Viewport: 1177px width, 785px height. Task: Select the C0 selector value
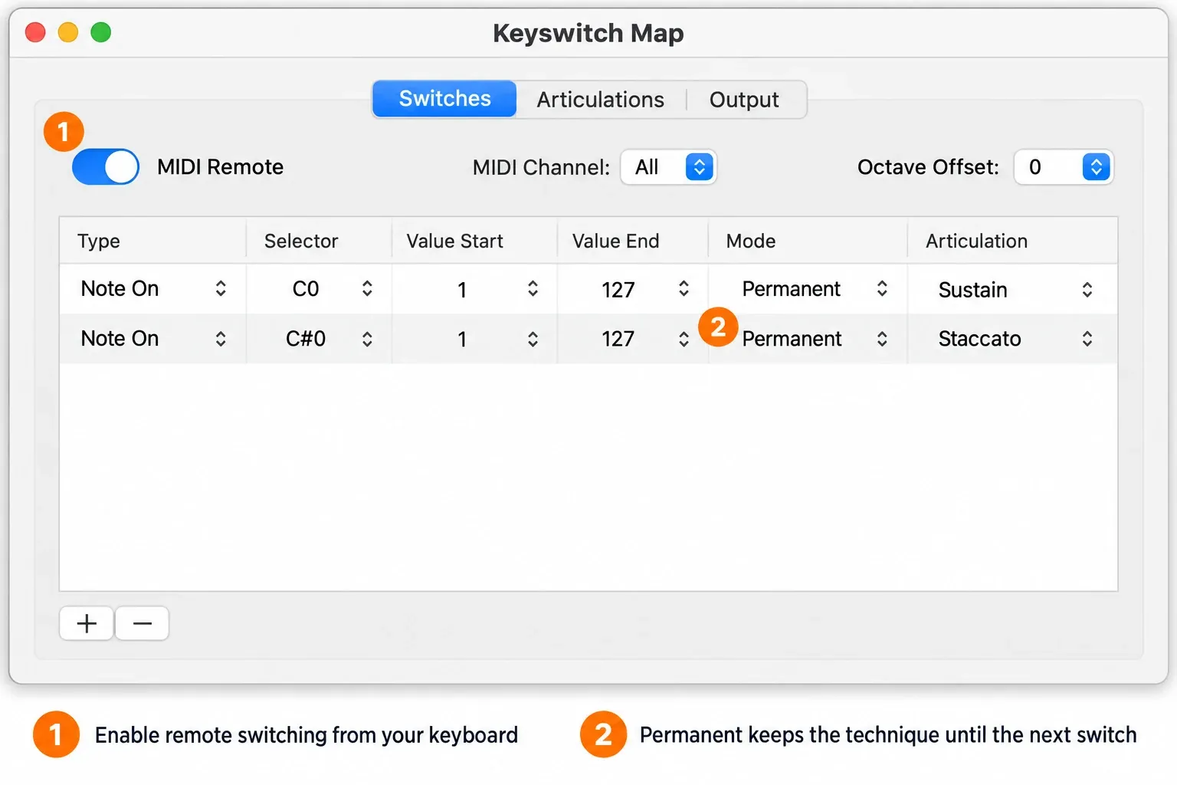(x=306, y=289)
